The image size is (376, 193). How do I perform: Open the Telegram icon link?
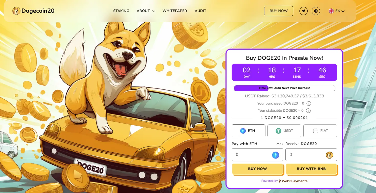pos(316,11)
